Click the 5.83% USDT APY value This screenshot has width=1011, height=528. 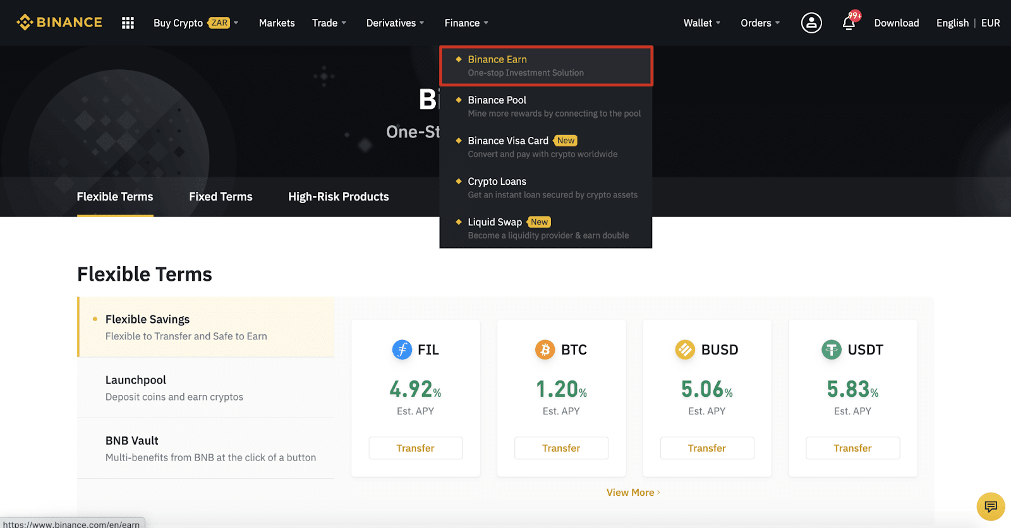(x=852, y=389)
